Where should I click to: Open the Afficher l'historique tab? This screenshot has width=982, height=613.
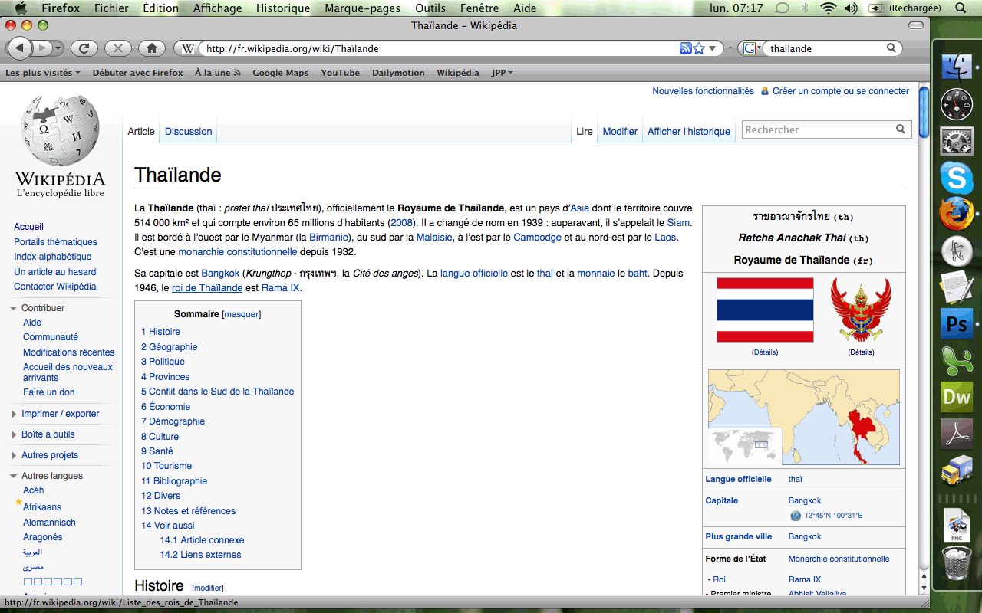(689, 132)
